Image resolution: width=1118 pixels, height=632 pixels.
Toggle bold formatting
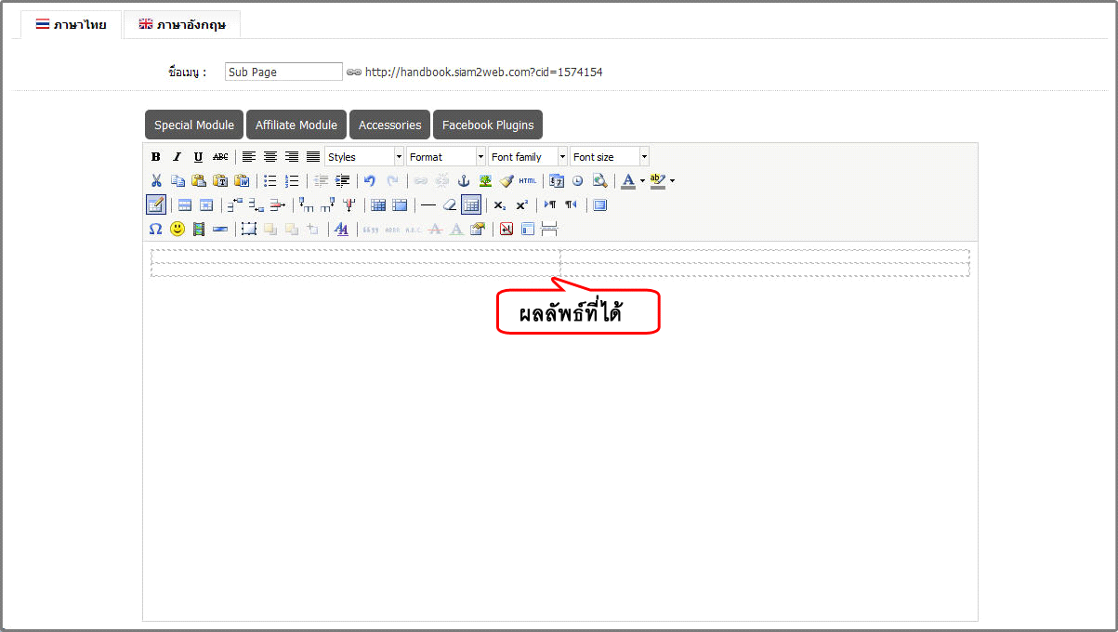point(156,157)
